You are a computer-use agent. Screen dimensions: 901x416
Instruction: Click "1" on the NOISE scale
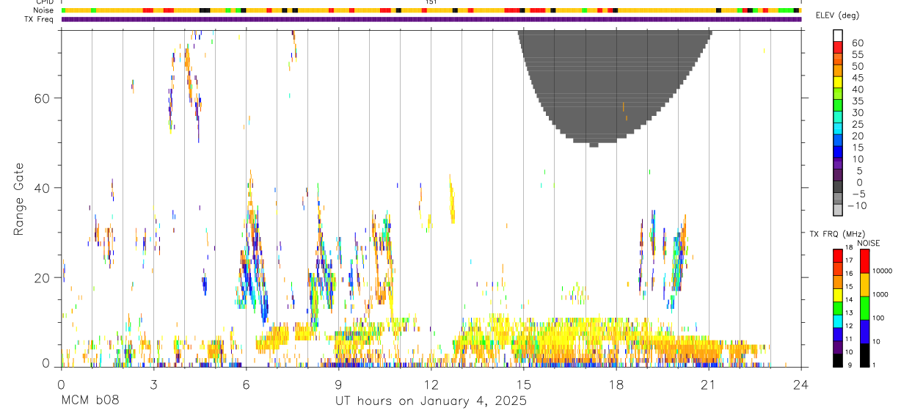point(873,365)
